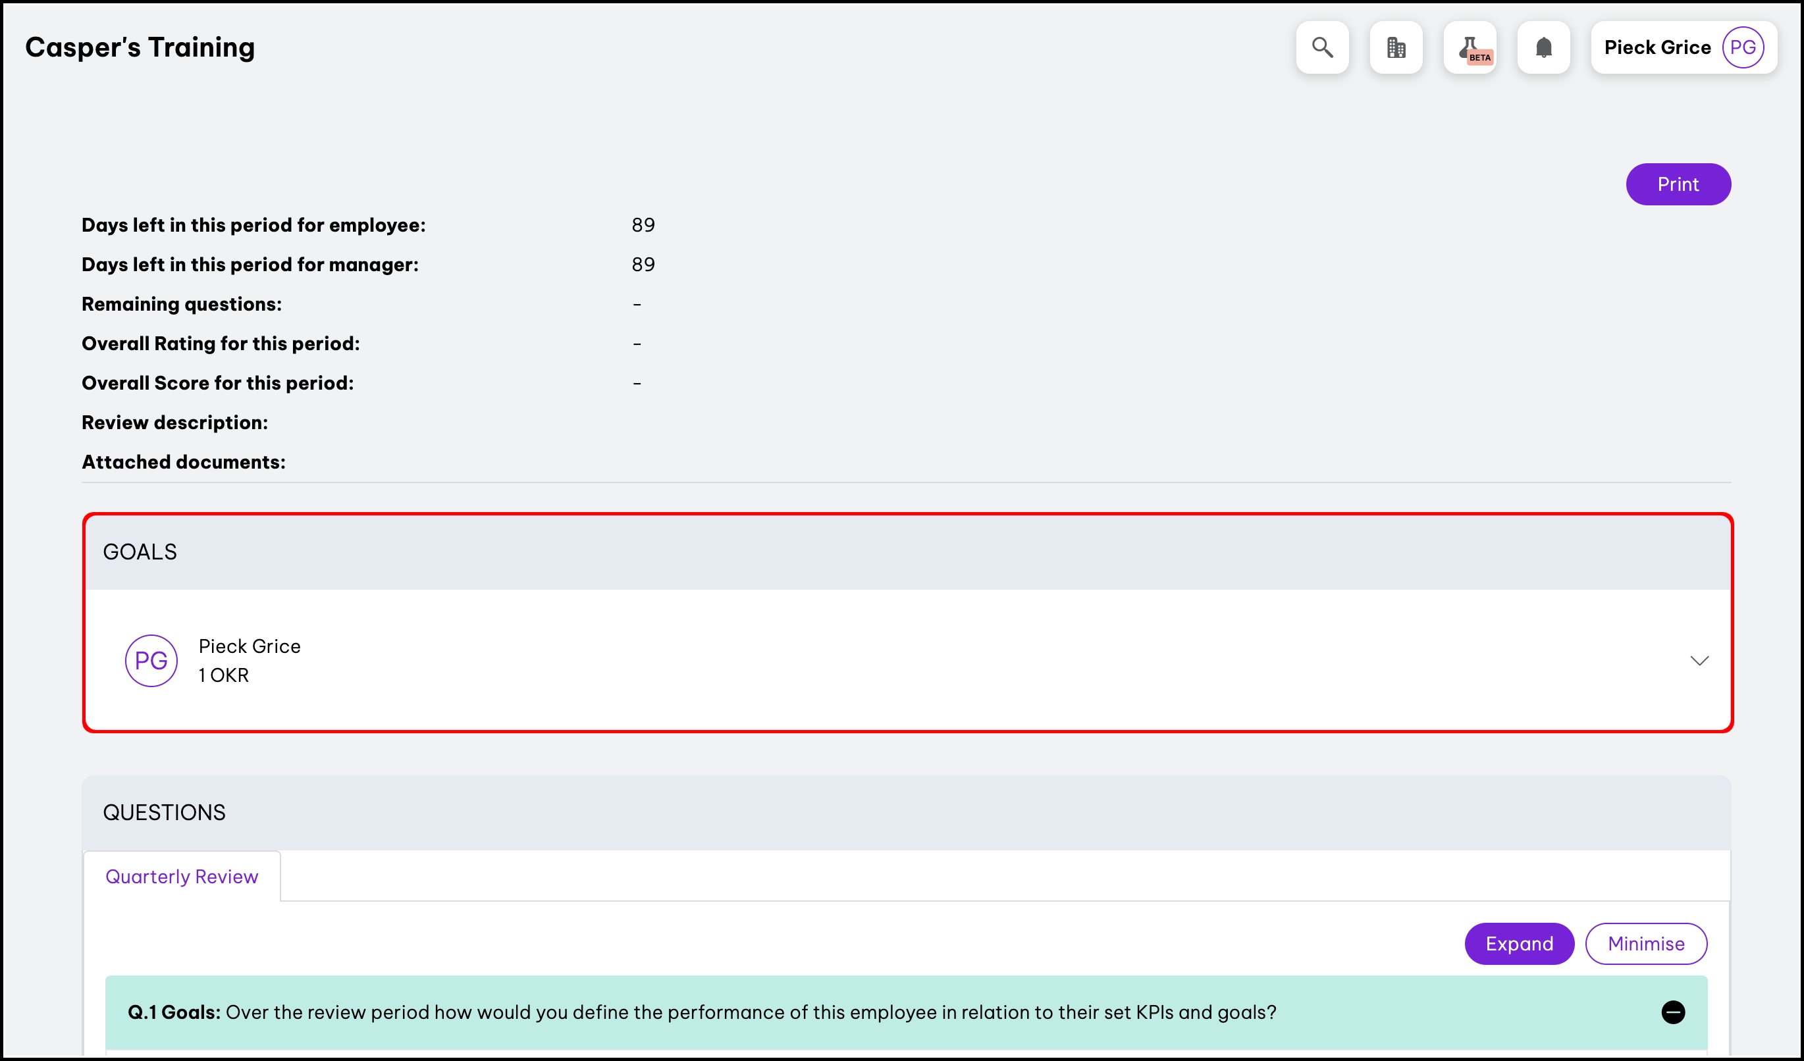This screenshot has width=1804, height=1061.
Task: Click the QUESTIONS section header
Action: point(164,812)
